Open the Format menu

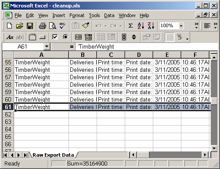(x=77, y=15)
